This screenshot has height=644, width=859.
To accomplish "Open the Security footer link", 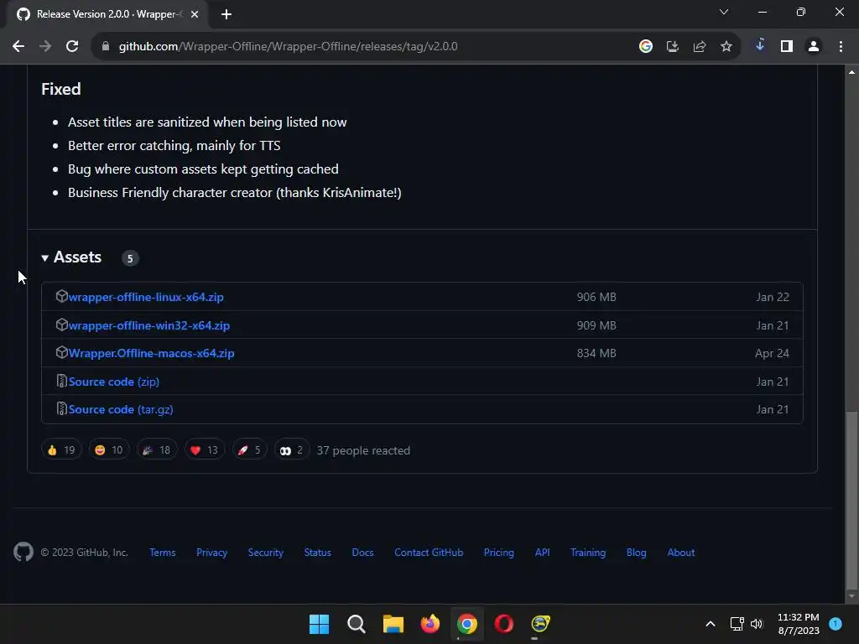I will click(266, 553).
